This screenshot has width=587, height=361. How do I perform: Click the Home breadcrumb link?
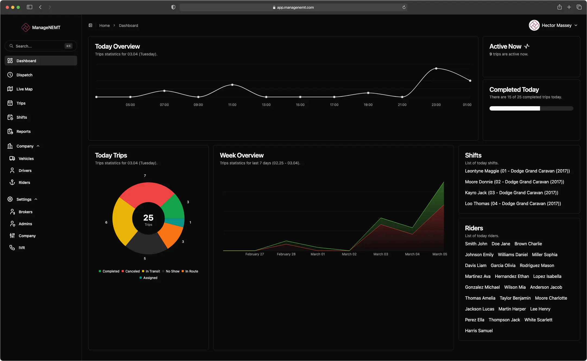point(105,25)
